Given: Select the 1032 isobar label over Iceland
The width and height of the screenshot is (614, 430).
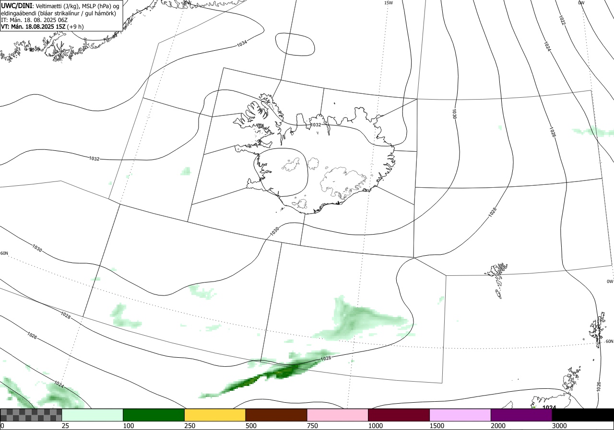Looking at the screenshot, I should (x=316, y=124).
